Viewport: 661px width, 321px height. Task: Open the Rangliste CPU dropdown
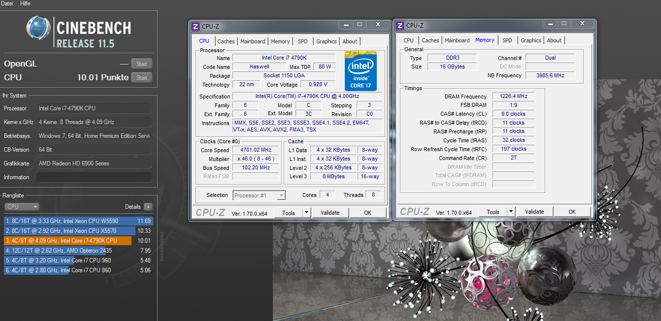[22, 207]
